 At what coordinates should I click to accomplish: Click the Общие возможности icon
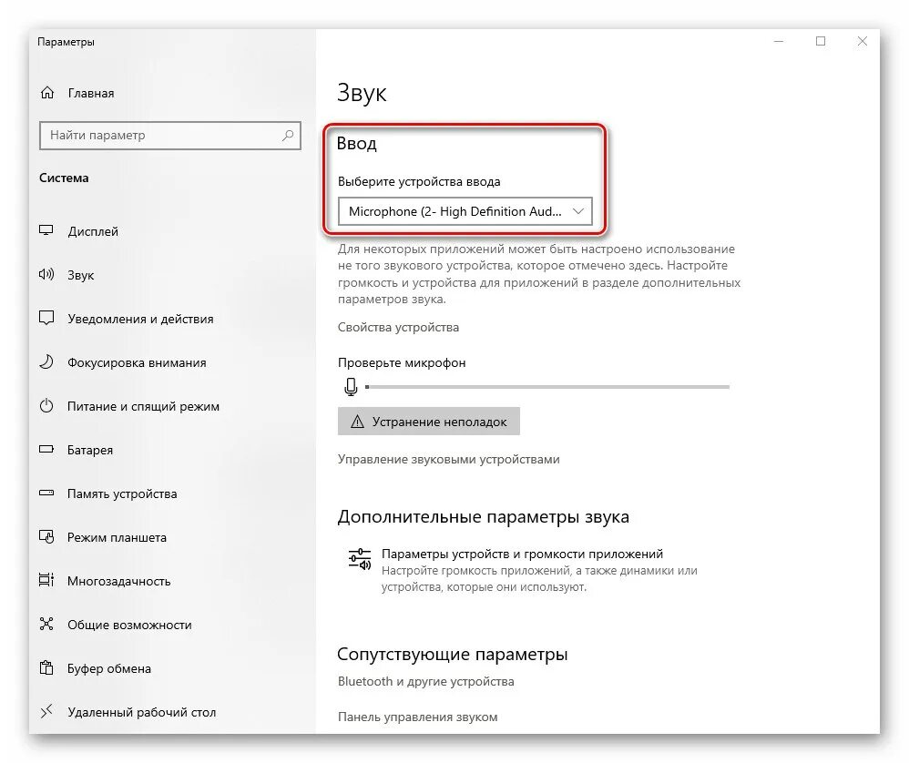coord(46,624)
